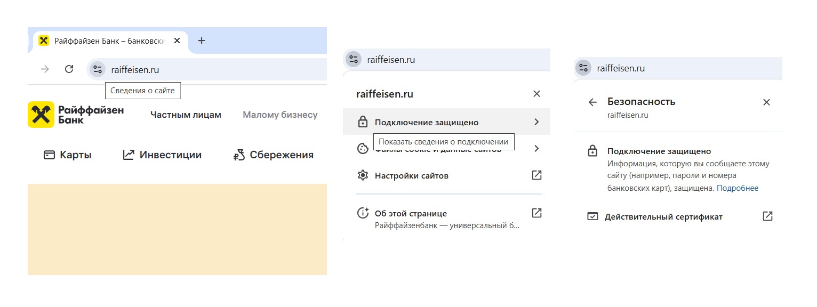Open site info icon beside the reload button
The height and width of the screenshot is (307, 817).
(97, 69)
